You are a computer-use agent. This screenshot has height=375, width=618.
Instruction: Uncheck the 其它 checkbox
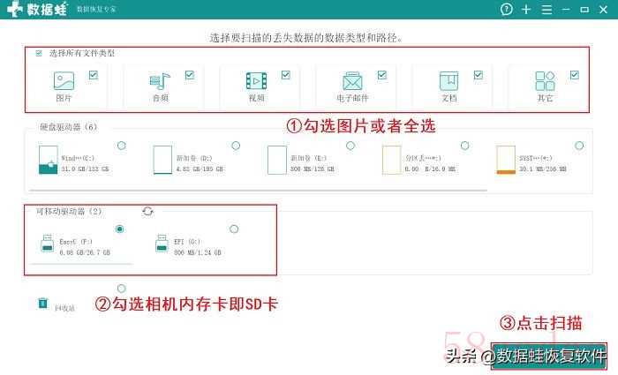(x=574, y=75)
